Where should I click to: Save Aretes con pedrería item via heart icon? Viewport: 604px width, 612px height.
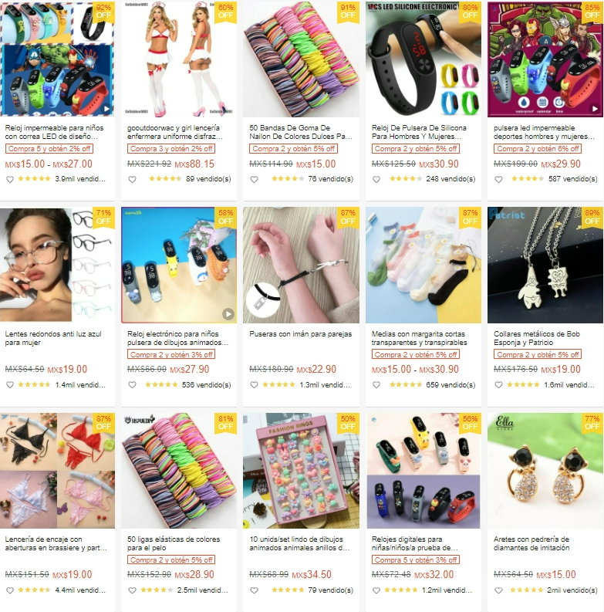pos(498,590)
